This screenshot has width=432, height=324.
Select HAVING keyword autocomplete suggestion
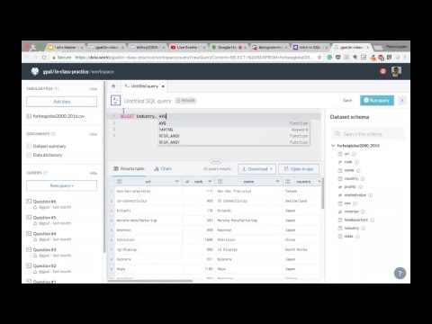pyautogui.click(x=234, y=130)
